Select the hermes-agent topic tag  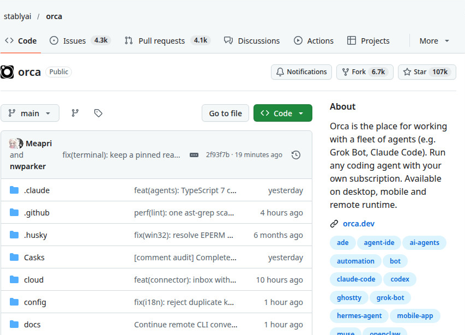point(359,316)
